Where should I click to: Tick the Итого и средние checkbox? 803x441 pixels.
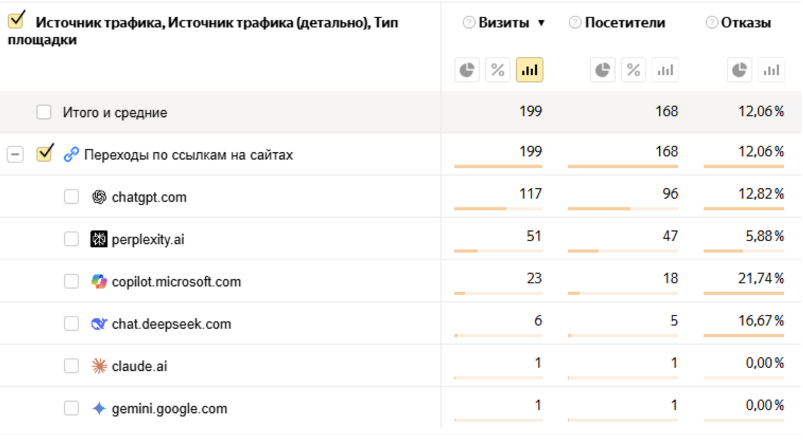coord(44,112)
